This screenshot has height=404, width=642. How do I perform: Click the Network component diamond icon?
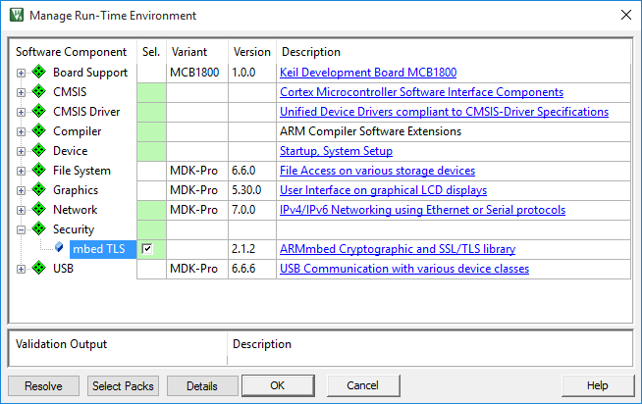click(x=39, y=210)
